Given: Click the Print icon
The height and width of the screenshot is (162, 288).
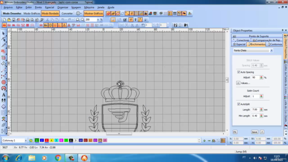Looking at the screenshot, I should coord(27,20).
